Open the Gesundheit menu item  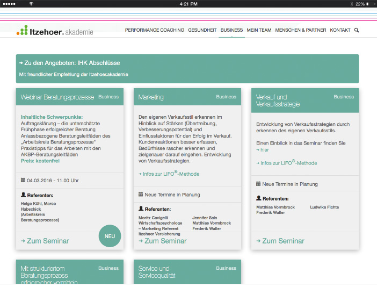202,31
